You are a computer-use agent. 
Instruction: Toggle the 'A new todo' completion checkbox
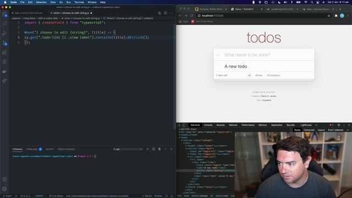[x=218, y=66]
